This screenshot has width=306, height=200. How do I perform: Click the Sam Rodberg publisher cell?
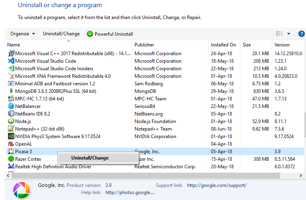(148, 84)
